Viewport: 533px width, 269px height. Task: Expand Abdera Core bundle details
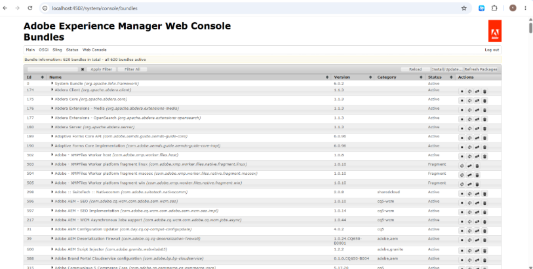[52, 99]
